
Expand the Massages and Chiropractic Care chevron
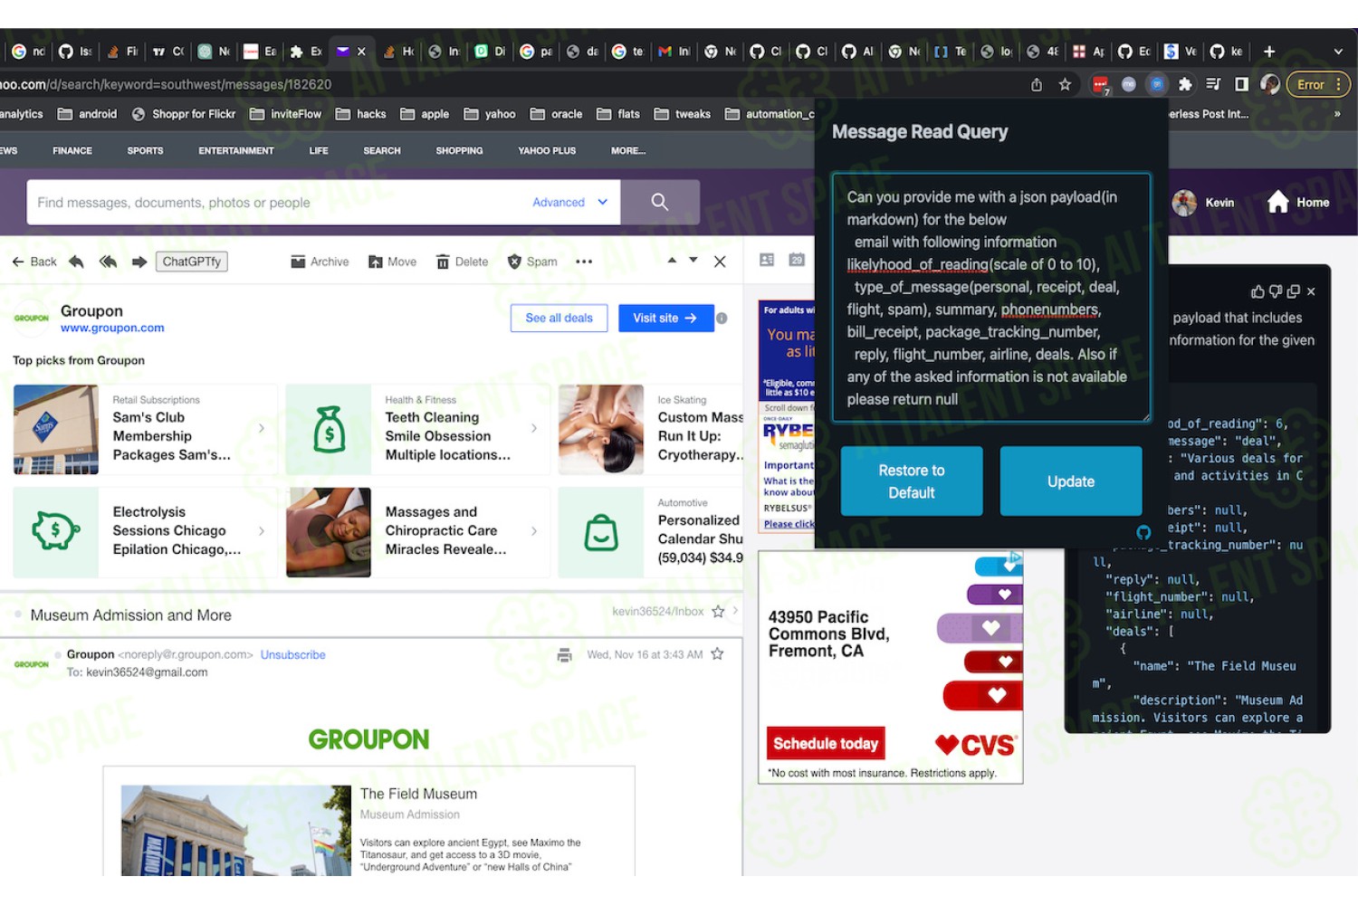pos(534,531)
